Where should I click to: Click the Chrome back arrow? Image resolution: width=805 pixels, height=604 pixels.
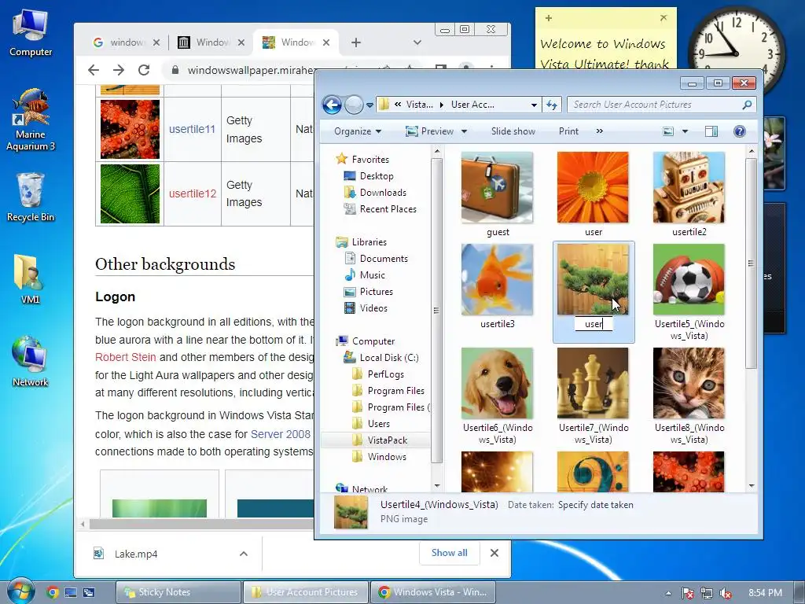94,70
